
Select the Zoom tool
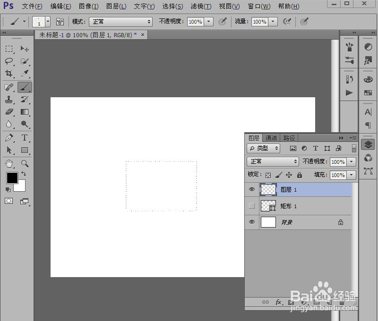[25, 164]
